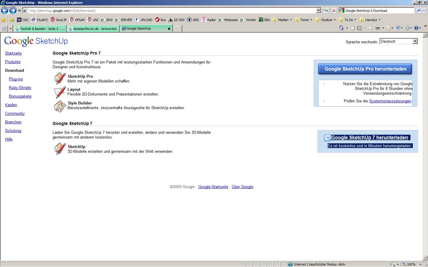
Task: Click the Home page icon in toolbar
Action: (342, 28)
